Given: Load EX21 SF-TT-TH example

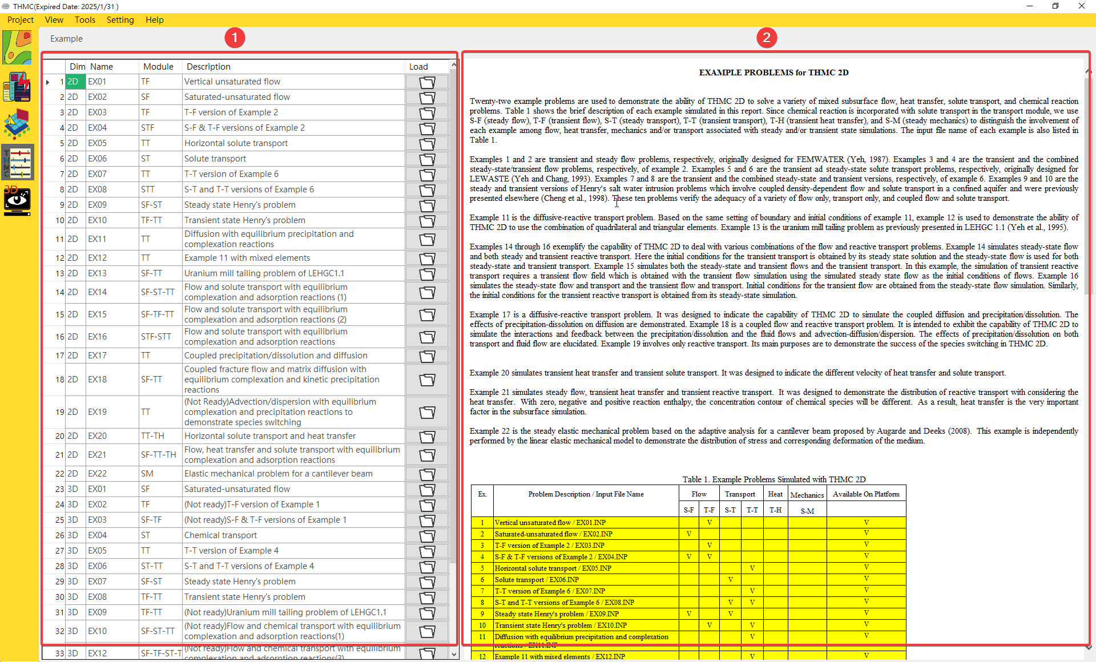Looking at the screenshot, I should (x=427, y=455).
